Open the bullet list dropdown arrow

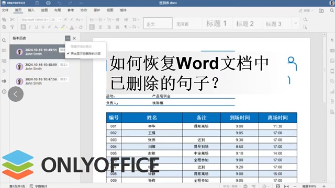click(x=96, y=20)
